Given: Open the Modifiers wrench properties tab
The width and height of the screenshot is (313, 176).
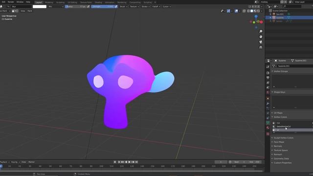Looking at the screenshot, I should click(x=268, y=104).
